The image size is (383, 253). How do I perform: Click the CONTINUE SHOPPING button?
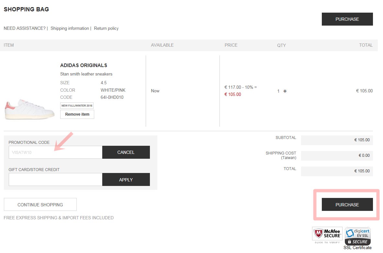coord(40,205)
